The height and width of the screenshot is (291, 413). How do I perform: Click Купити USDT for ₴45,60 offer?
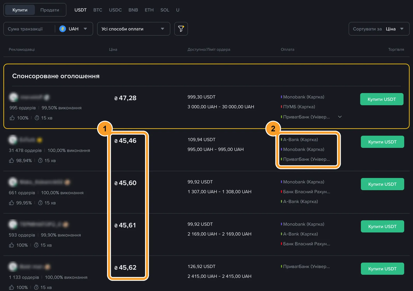click(382, 184)
